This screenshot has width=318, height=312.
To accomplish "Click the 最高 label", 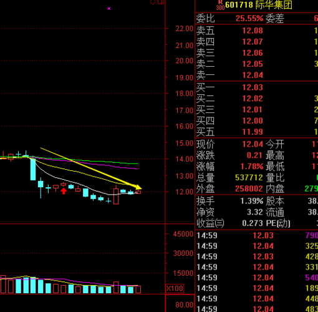I will point(275,155).
